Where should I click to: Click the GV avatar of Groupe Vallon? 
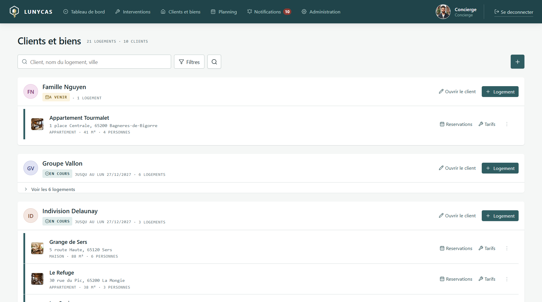(x=31, y=168)
